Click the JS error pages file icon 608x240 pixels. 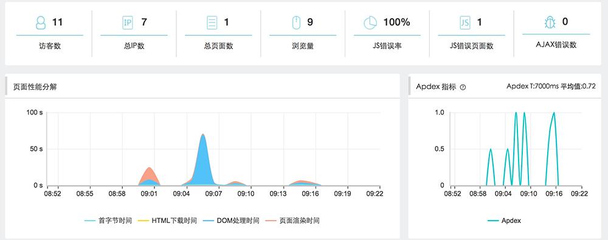(465, 23)
